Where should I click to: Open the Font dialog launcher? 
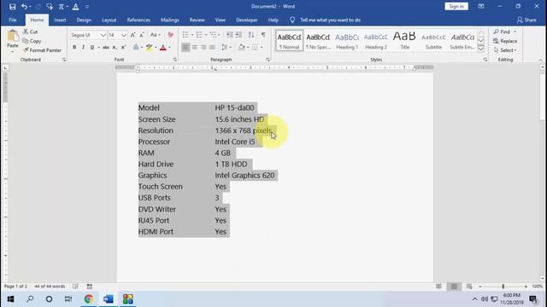coord(174,60)
